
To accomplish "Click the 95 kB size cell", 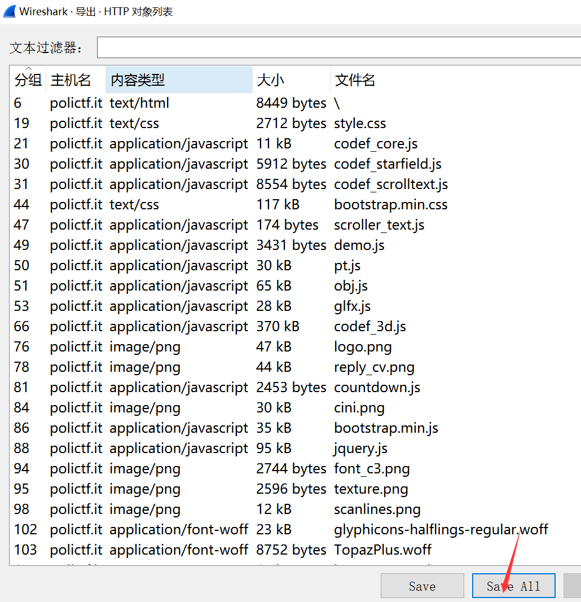I will 274,449.
